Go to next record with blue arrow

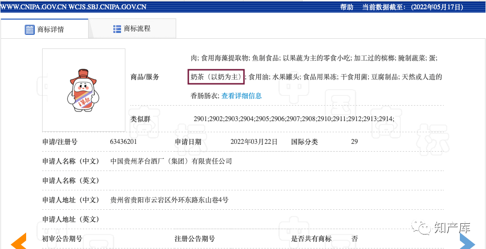[468, 242]
